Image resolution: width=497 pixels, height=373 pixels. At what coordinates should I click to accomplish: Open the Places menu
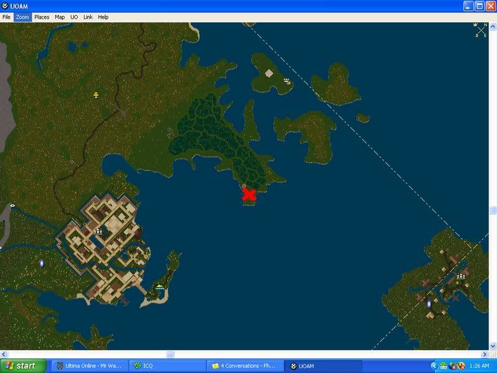click(x=42, y=17)
